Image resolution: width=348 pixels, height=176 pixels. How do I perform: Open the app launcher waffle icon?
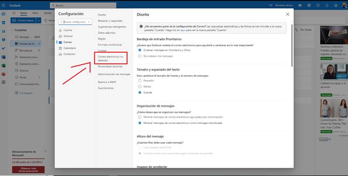click(x=4, y=5)
